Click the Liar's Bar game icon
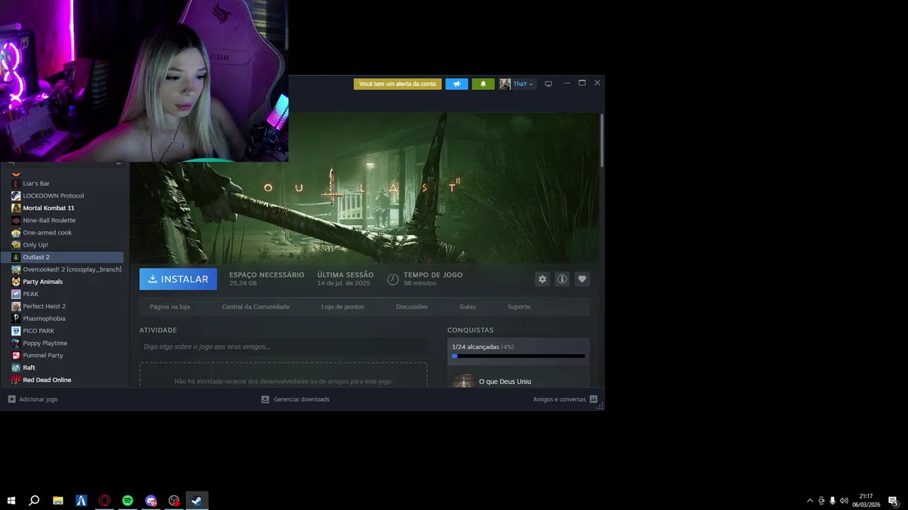Viewport: 908px width, 510px height. point(16,183)
